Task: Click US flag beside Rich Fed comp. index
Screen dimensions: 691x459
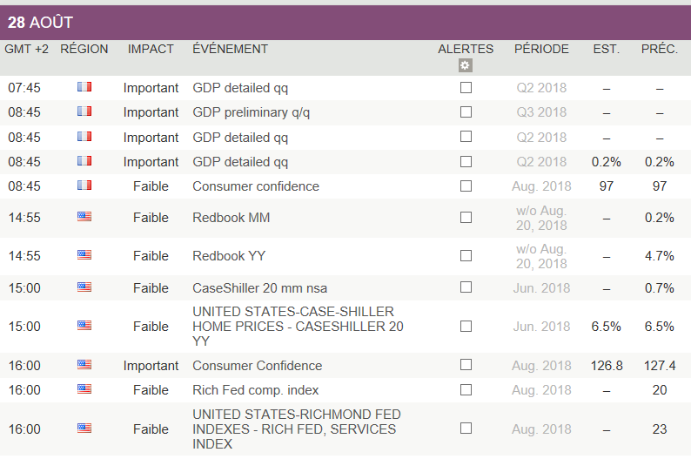Action: 84,389
